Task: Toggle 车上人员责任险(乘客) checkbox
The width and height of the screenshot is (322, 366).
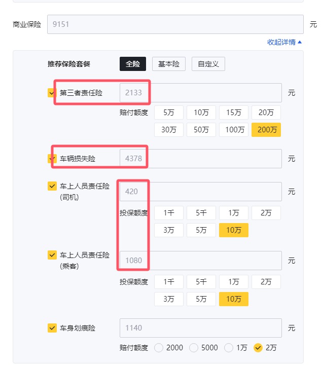Action: pyautogui.click(x=52, y=254)
